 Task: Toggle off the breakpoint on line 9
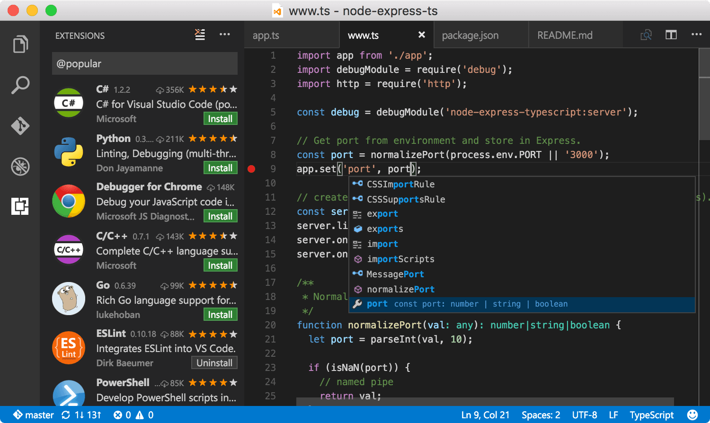(251, 168)
